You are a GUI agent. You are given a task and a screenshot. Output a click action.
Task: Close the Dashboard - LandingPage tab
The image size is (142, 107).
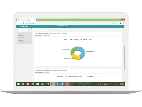(x=35, y=20)
